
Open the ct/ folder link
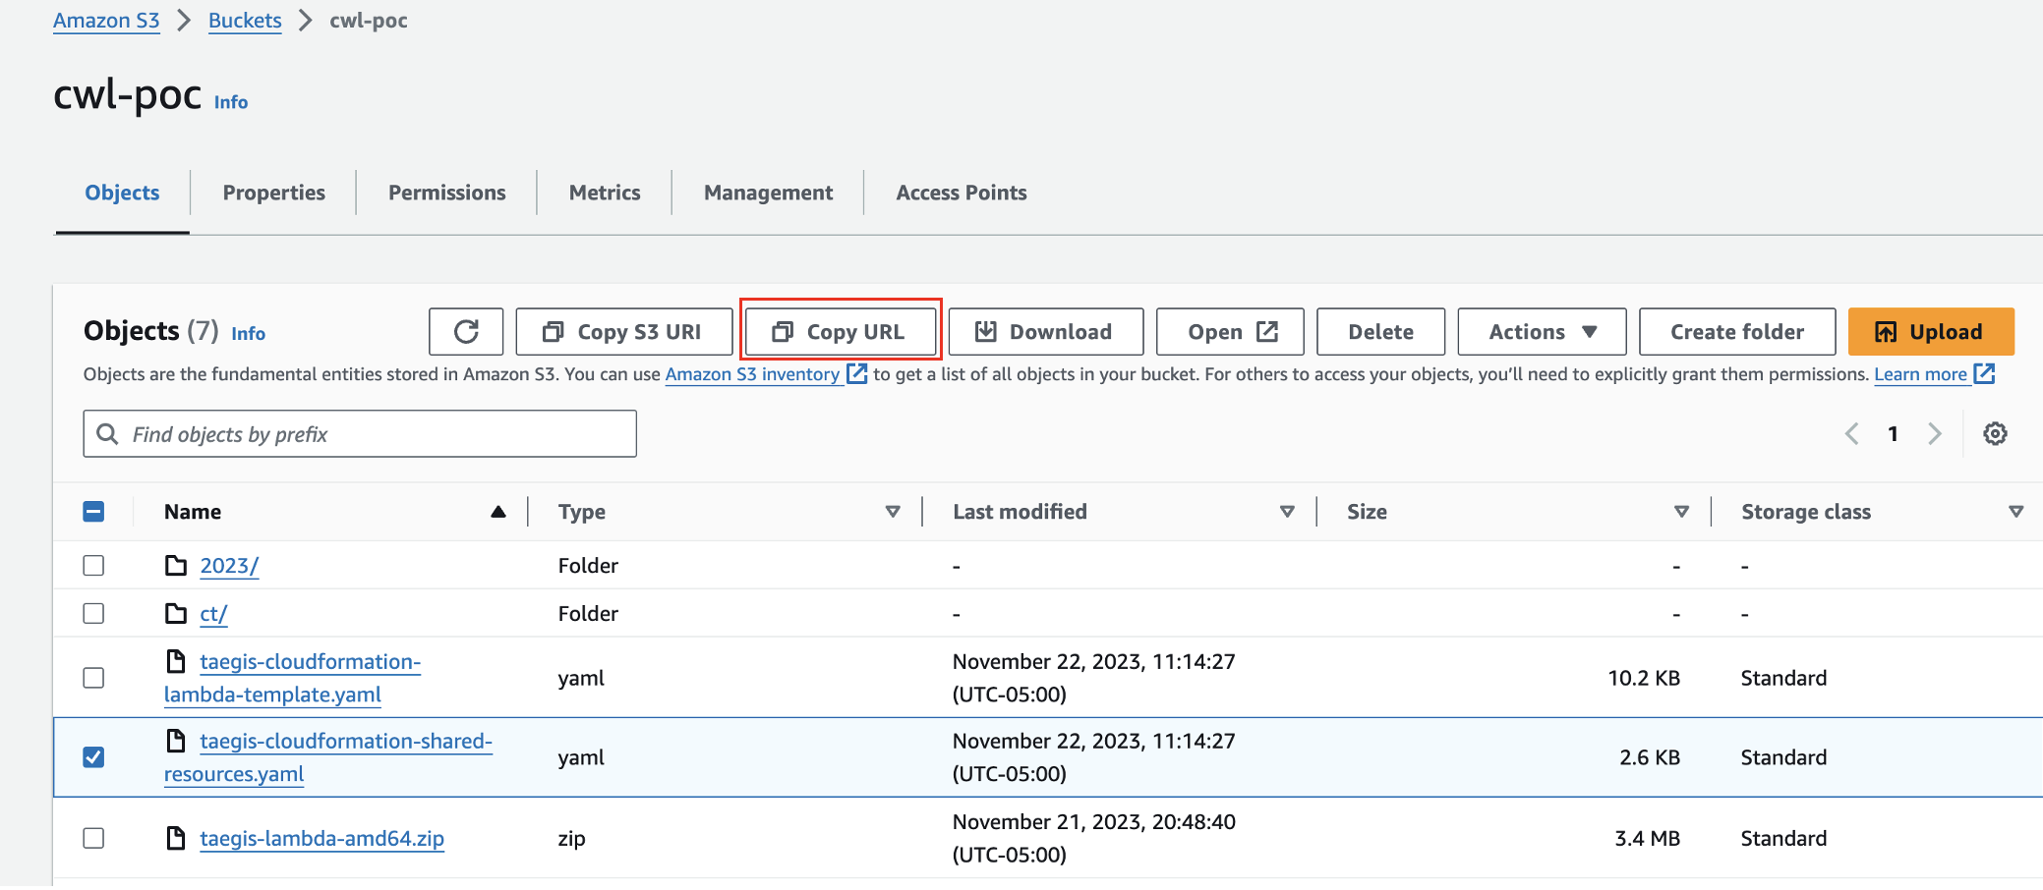pyautogui.click(x=213, y=614)
